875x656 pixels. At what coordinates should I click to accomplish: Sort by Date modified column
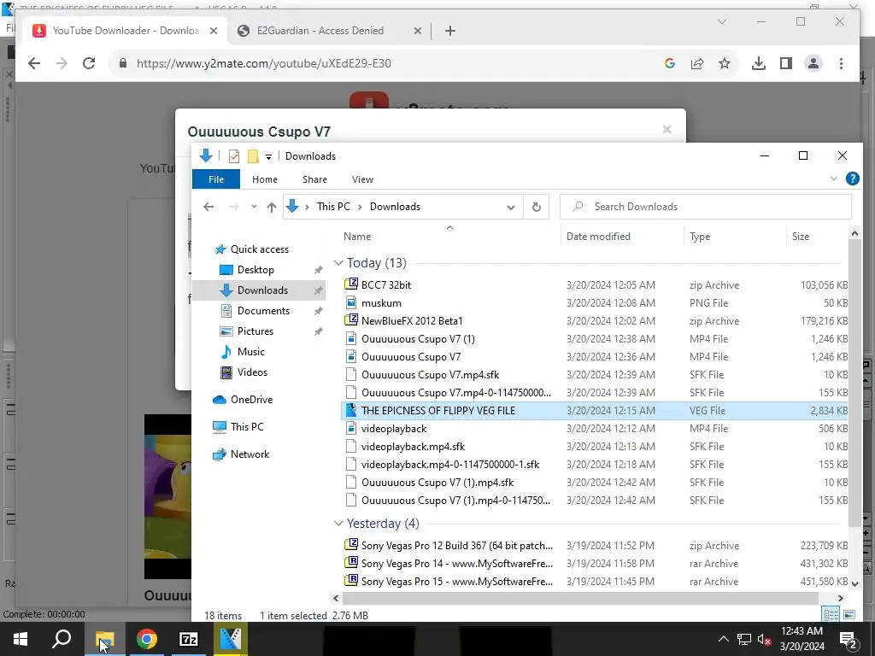[622, 237]
